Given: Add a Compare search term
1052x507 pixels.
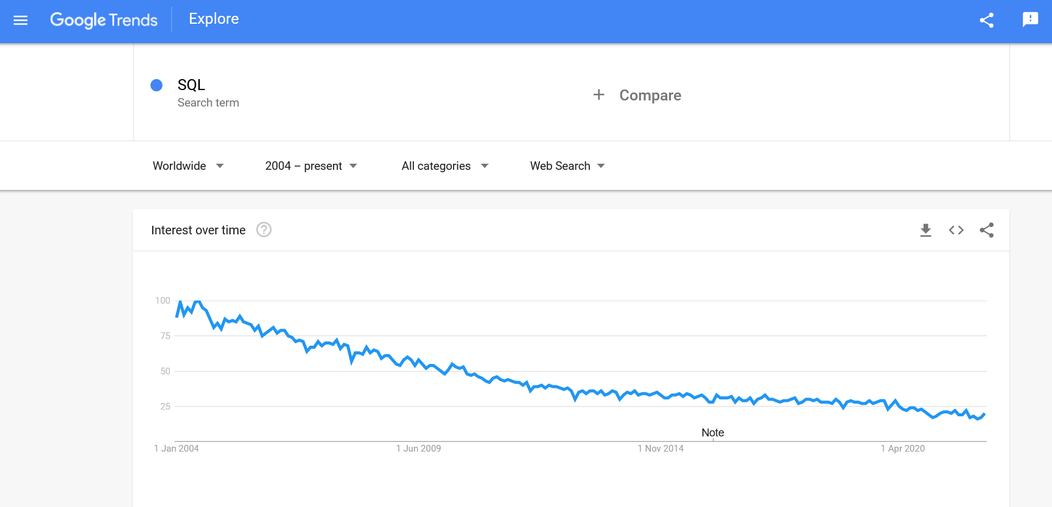Looking at the screenshot, I should click(650, 96).
